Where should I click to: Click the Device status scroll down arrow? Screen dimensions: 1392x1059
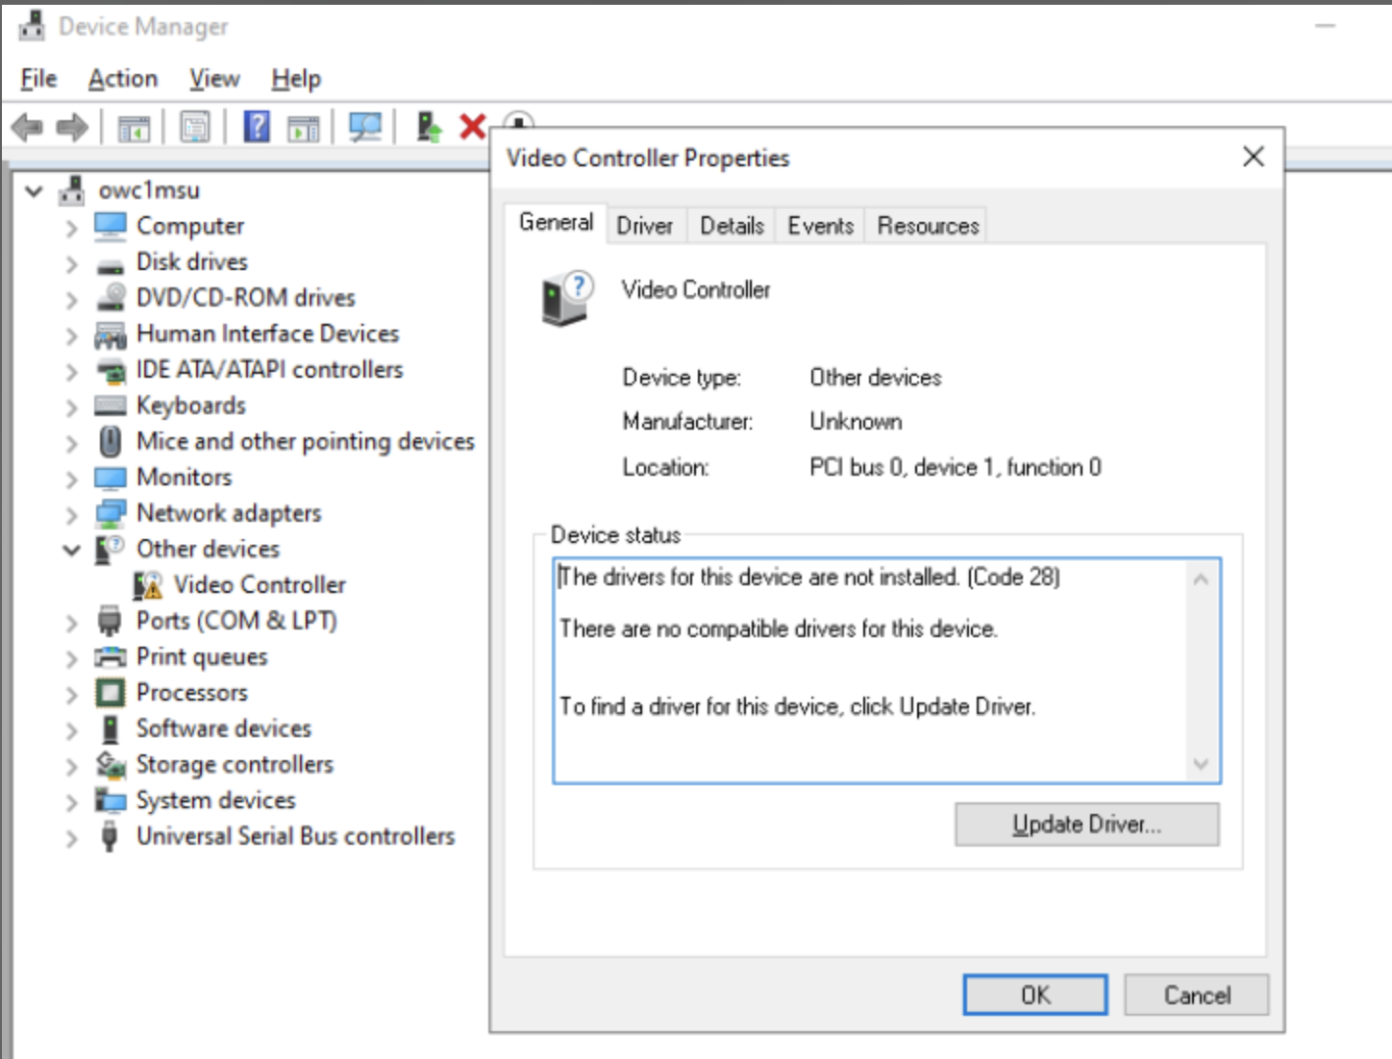pos(1201,764)
